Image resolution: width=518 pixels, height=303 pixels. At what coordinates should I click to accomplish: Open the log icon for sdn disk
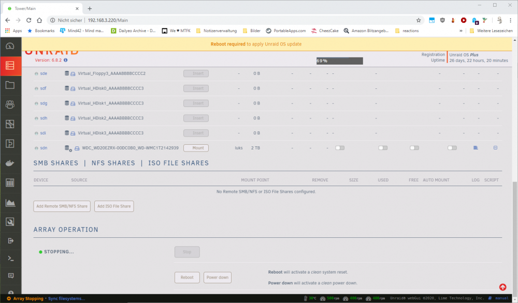coord(476,148)
